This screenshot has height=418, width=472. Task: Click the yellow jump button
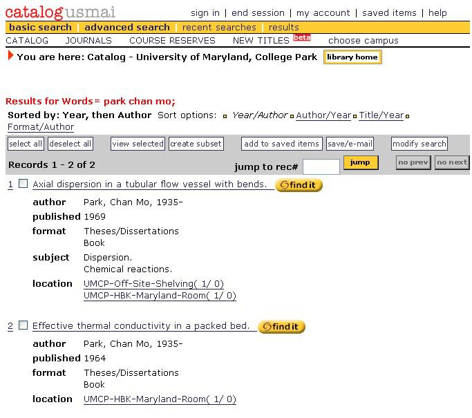[x=361, y=163]
